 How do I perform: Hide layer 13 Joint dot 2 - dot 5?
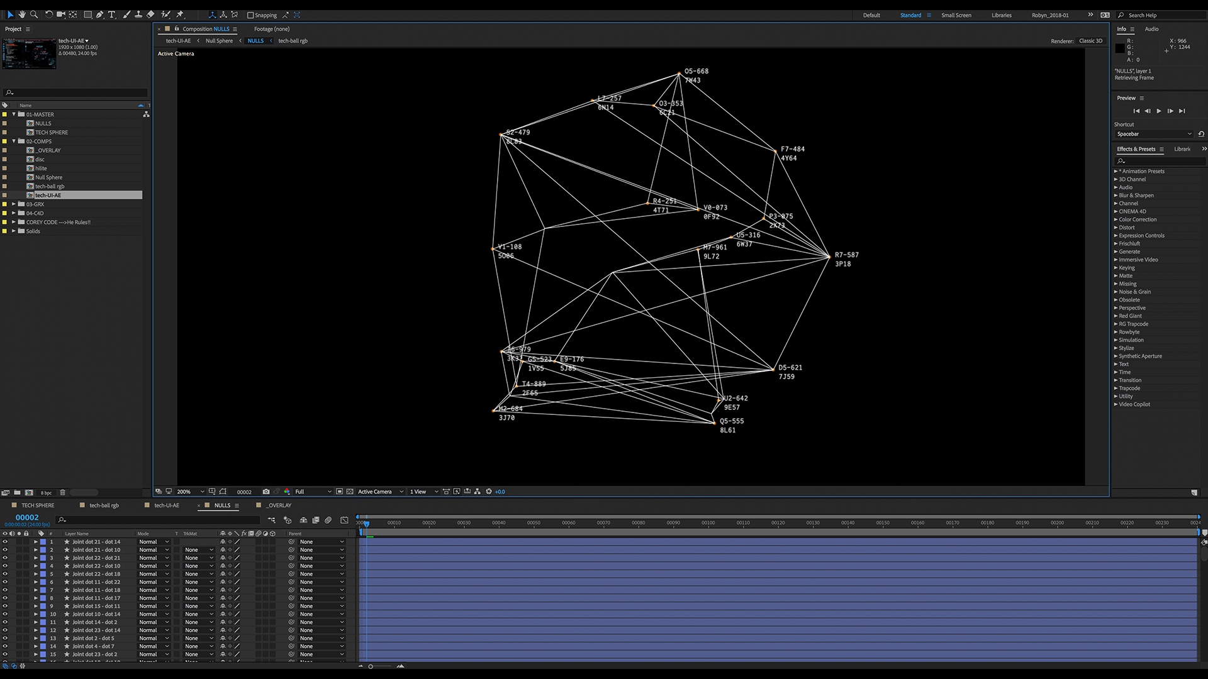click(x=5, y=638)
